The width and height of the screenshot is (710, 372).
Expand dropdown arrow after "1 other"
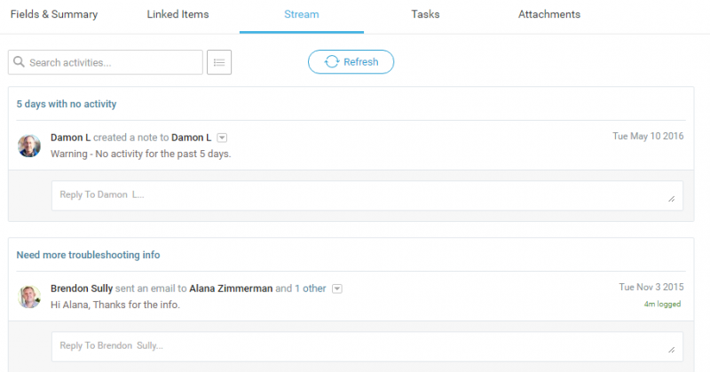click(x=337, y=289)
